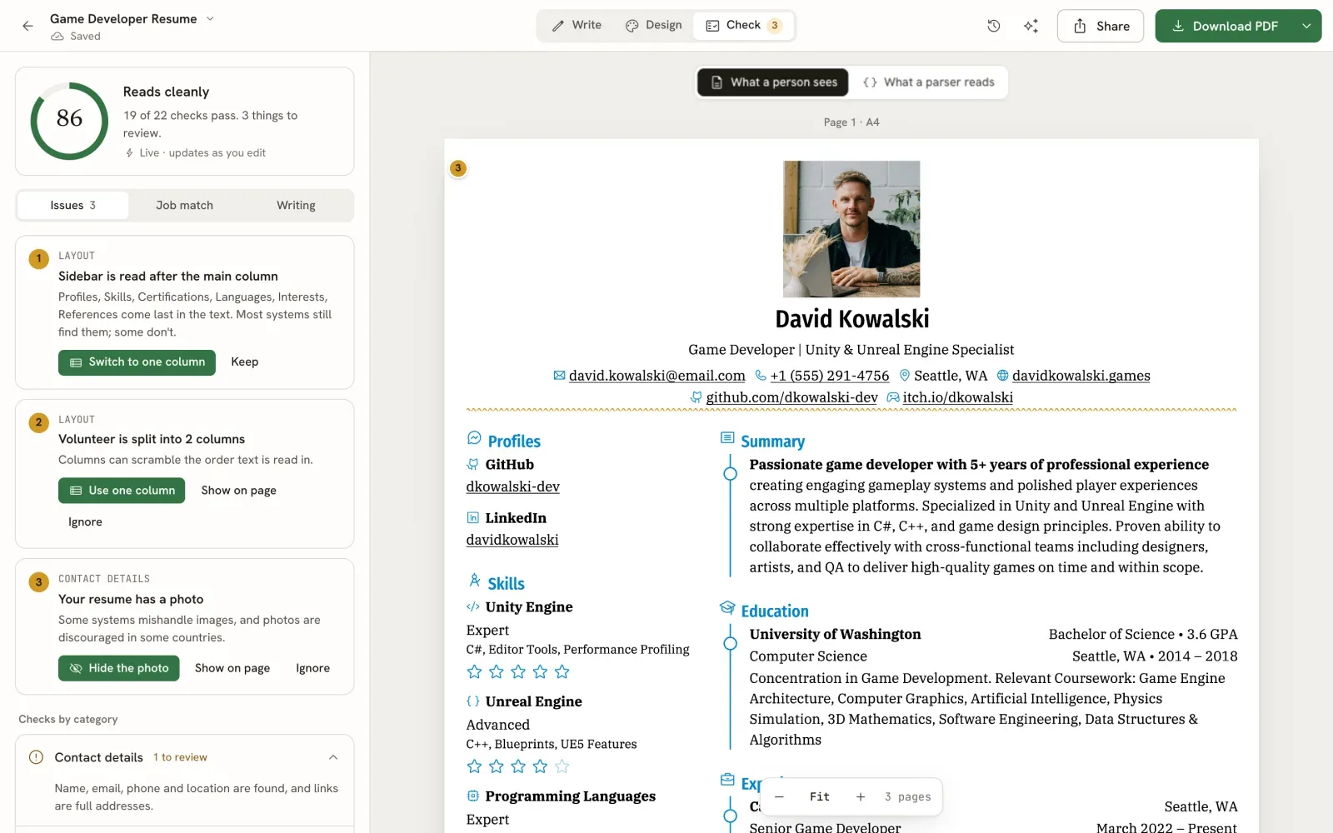Open the github.com/dkowalski-dev link

coord(791,397)
